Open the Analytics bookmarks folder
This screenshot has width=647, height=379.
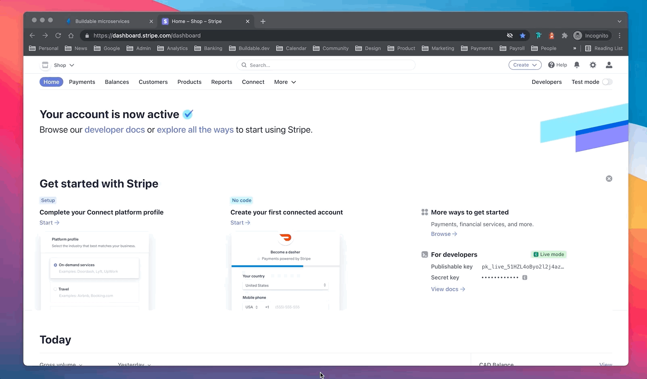[173, 48]
